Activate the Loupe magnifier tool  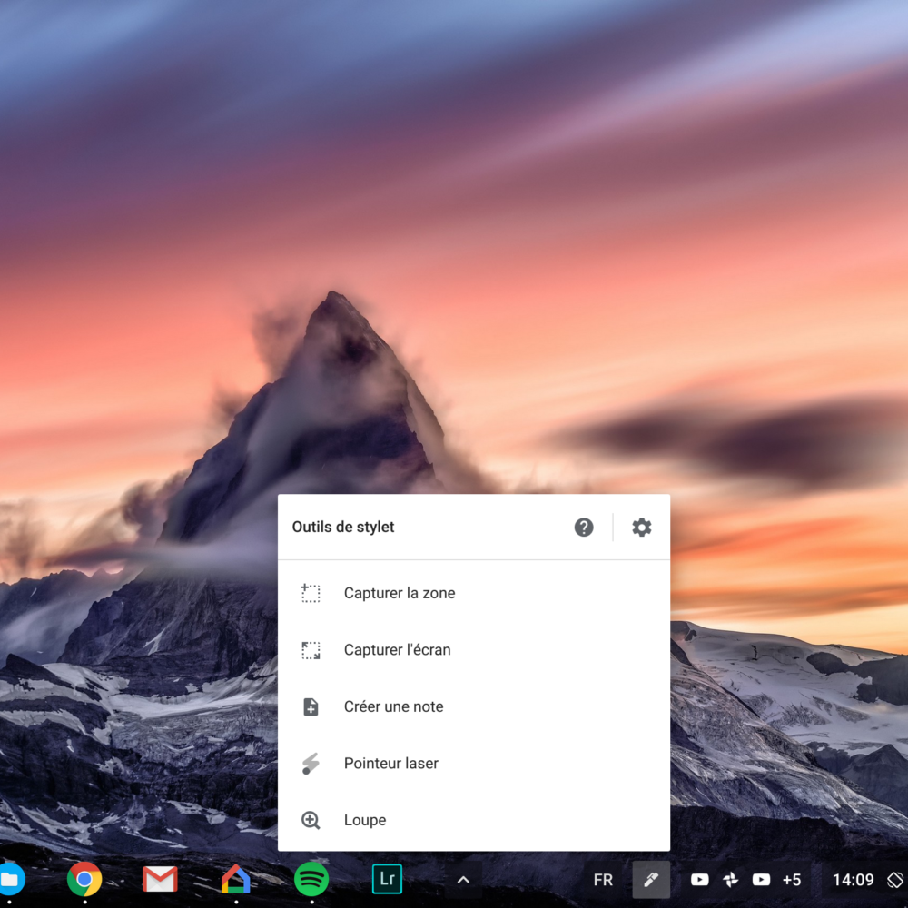(474, 820)
